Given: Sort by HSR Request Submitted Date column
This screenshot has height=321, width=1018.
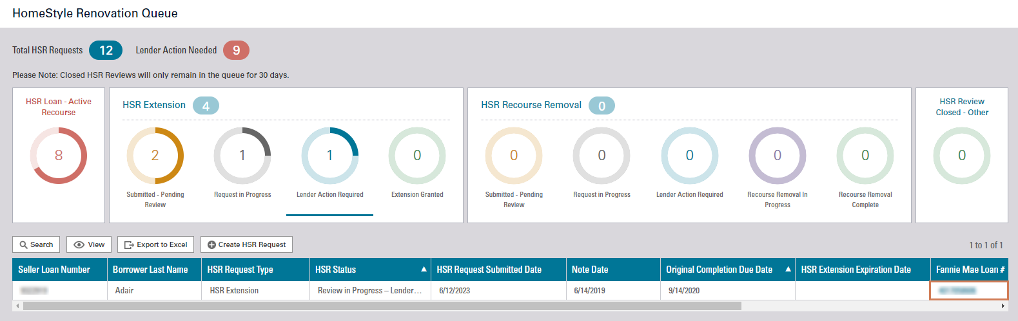Looking at the screenshot, I should (498, 270).
